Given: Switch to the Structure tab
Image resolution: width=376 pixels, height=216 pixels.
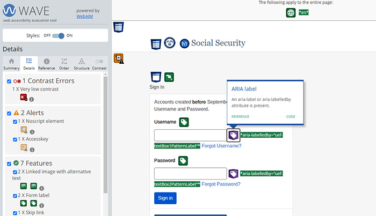Looking at the screenshot, I should coord(82,64).
